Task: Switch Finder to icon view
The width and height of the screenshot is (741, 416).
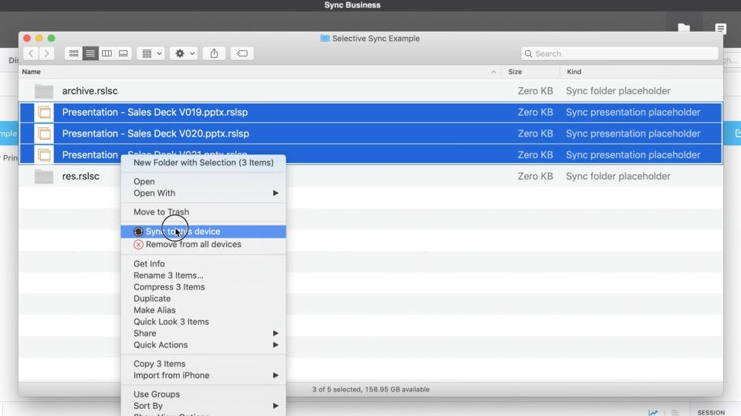Action: pyautogui.click(x=74, y=53)
